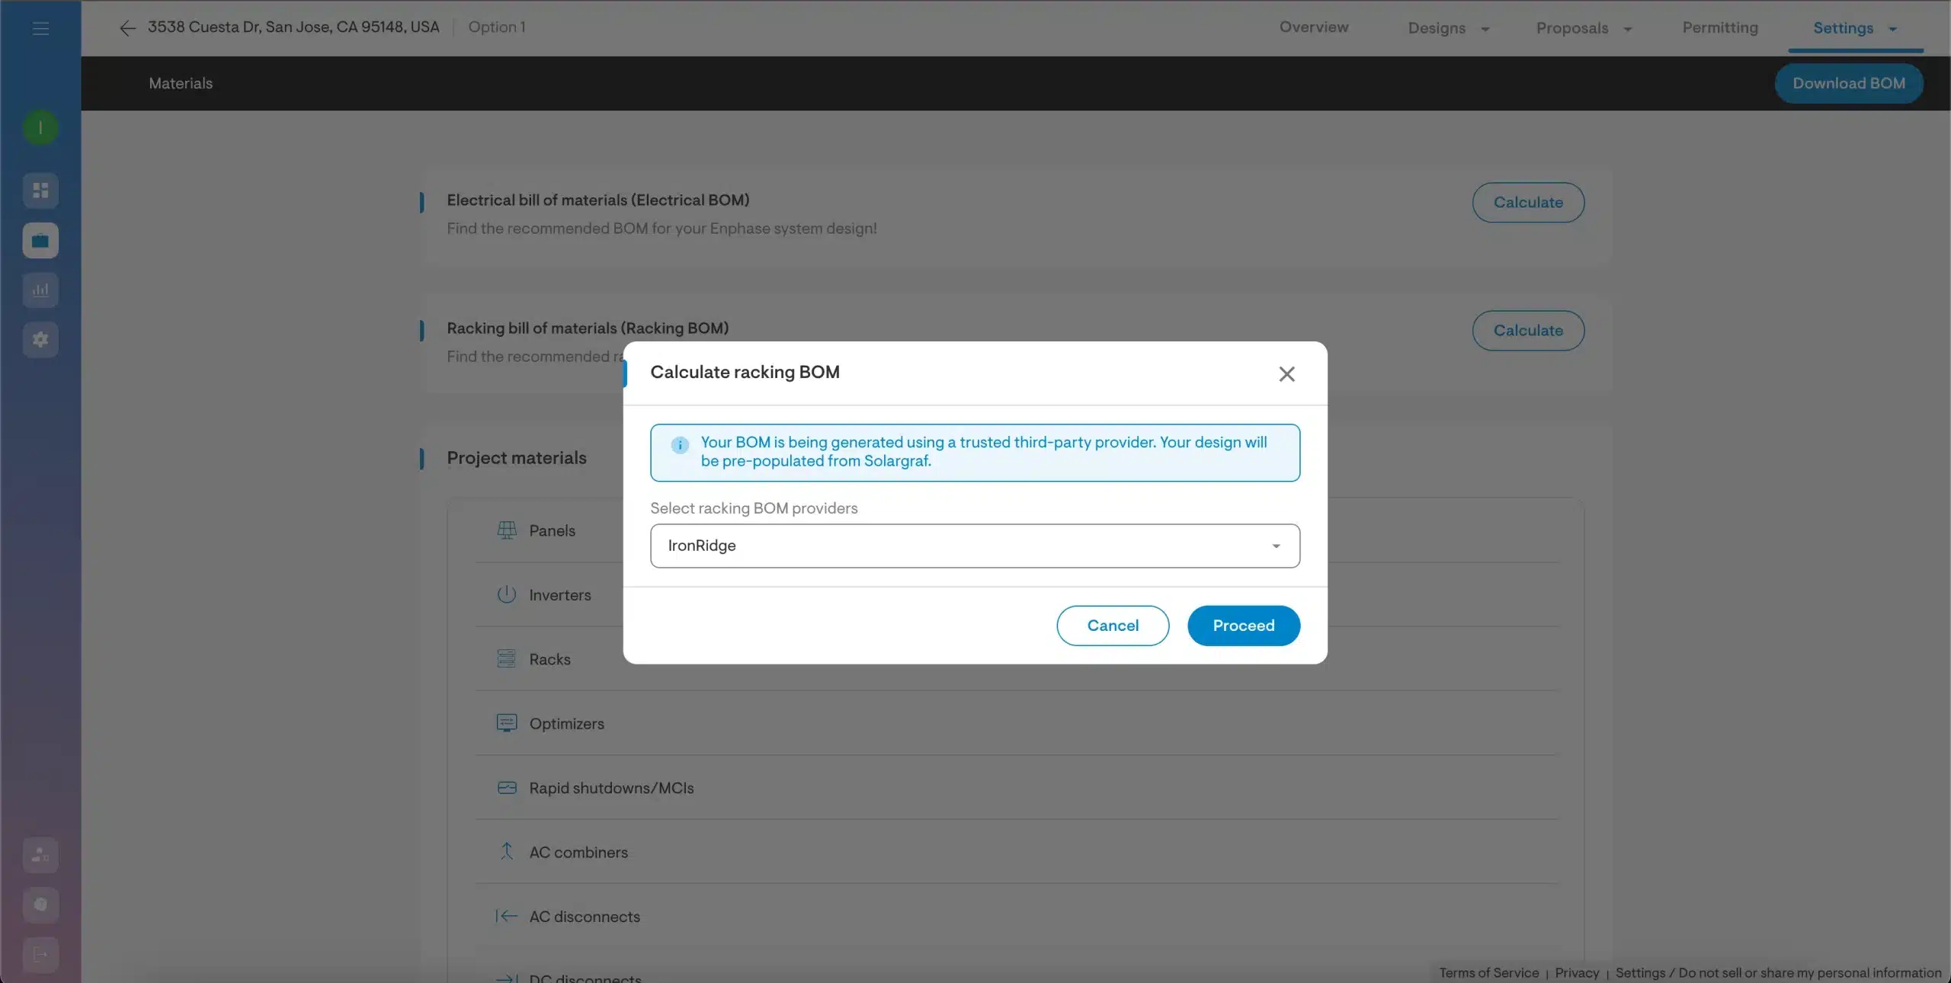This screenshot has height=983, width=1951.
Task: Switch to the Permitting tab
Action: (x=1719, y=27)
